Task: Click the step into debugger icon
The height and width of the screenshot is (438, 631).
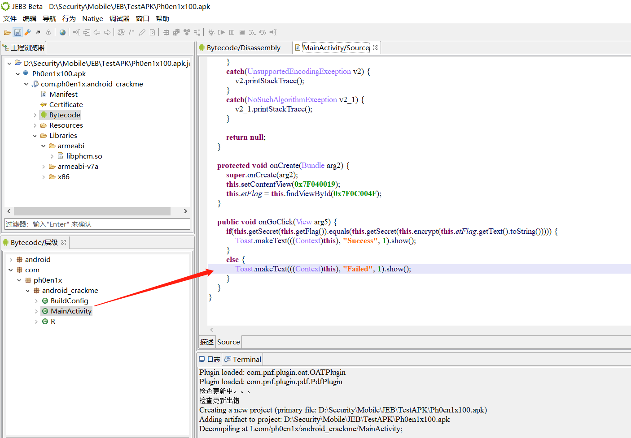Action: 252,32
